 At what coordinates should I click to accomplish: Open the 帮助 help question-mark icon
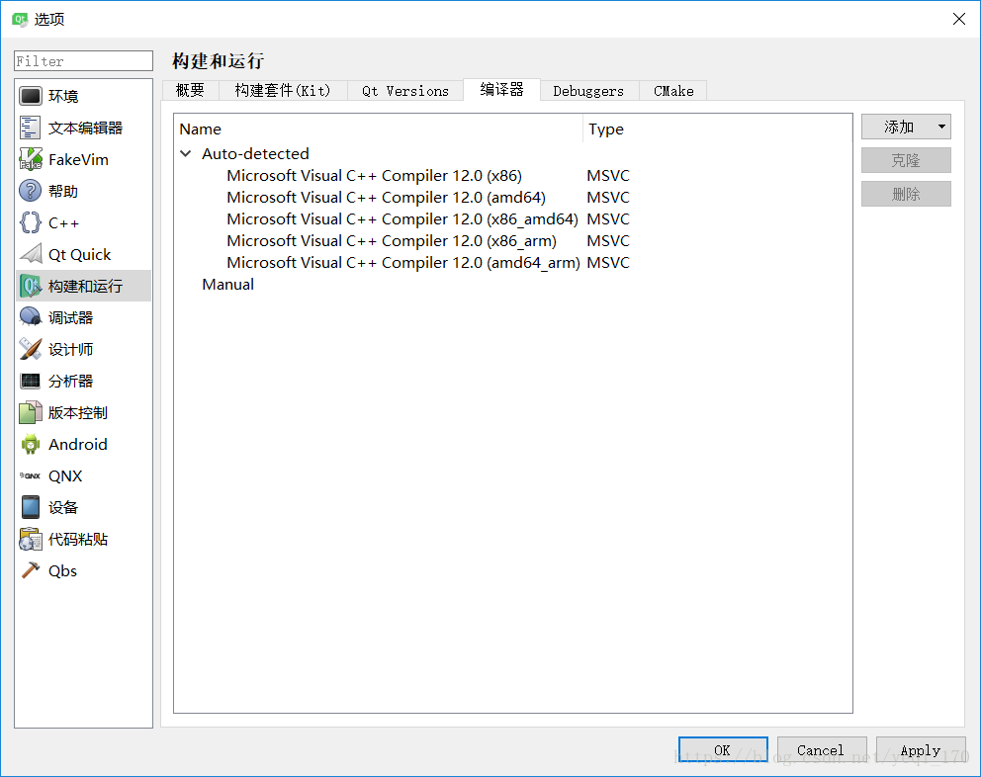pos(30,191)
